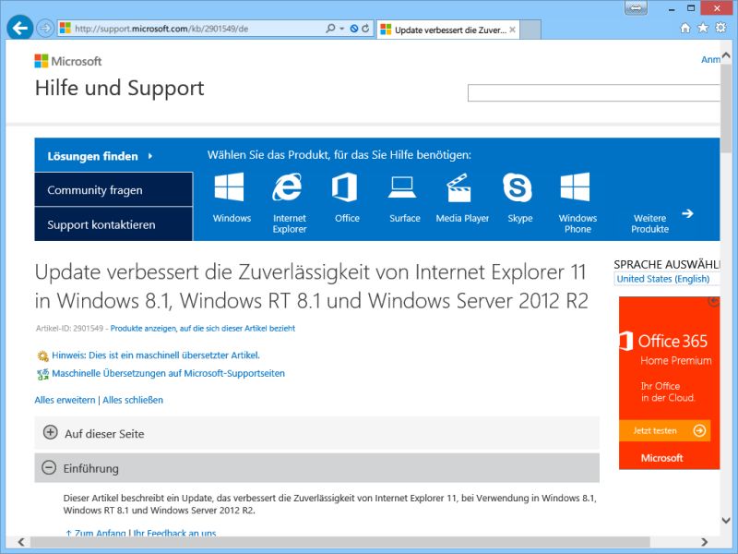This screenshot has width=738, height=554.
Task: Click the Office 365 logo in the ad
Action: tap(663, 341)
